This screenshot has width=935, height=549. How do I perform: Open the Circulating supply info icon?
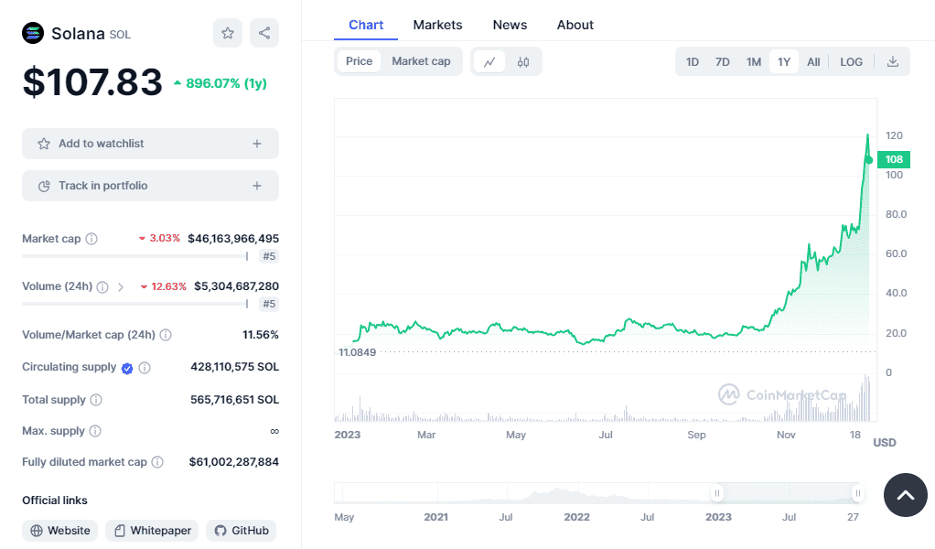145,368
